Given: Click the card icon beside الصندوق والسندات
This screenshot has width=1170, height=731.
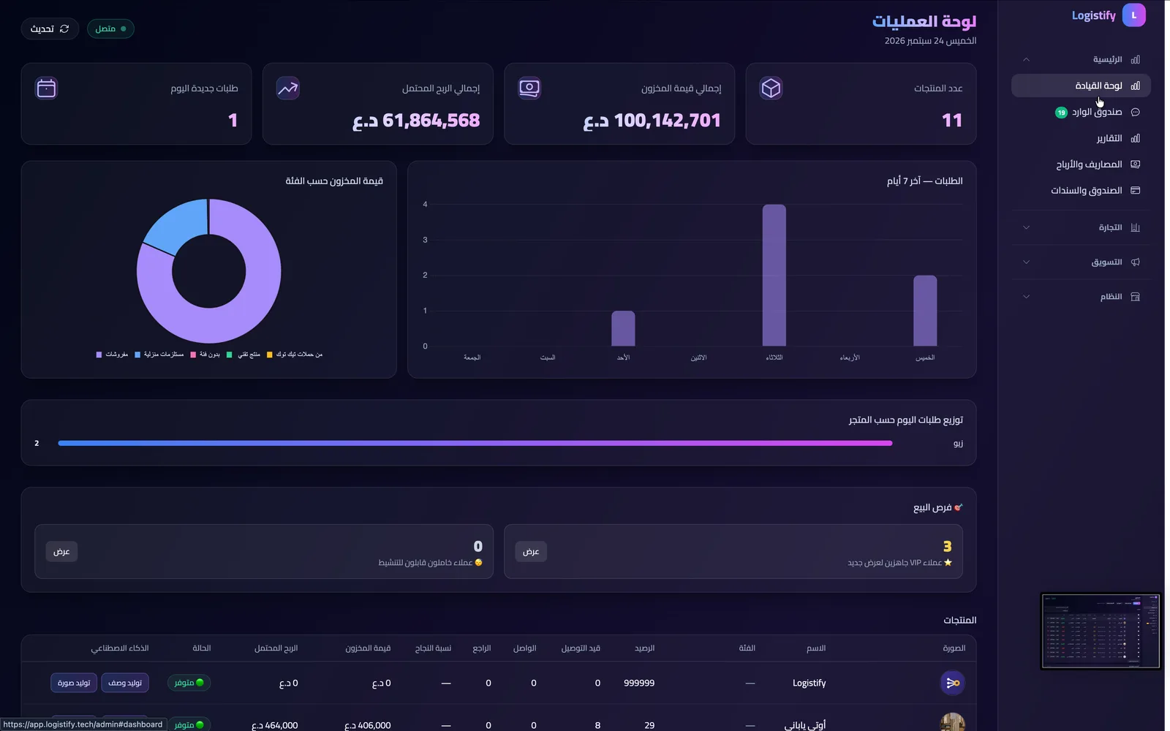Looking at the screenshot, I should point(1135,191).
